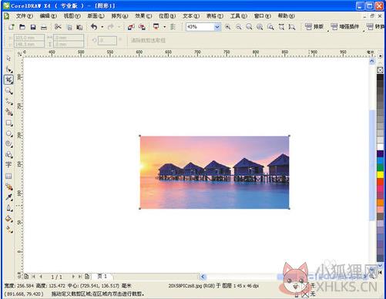Select the active Crop tool

coord(8,79)
